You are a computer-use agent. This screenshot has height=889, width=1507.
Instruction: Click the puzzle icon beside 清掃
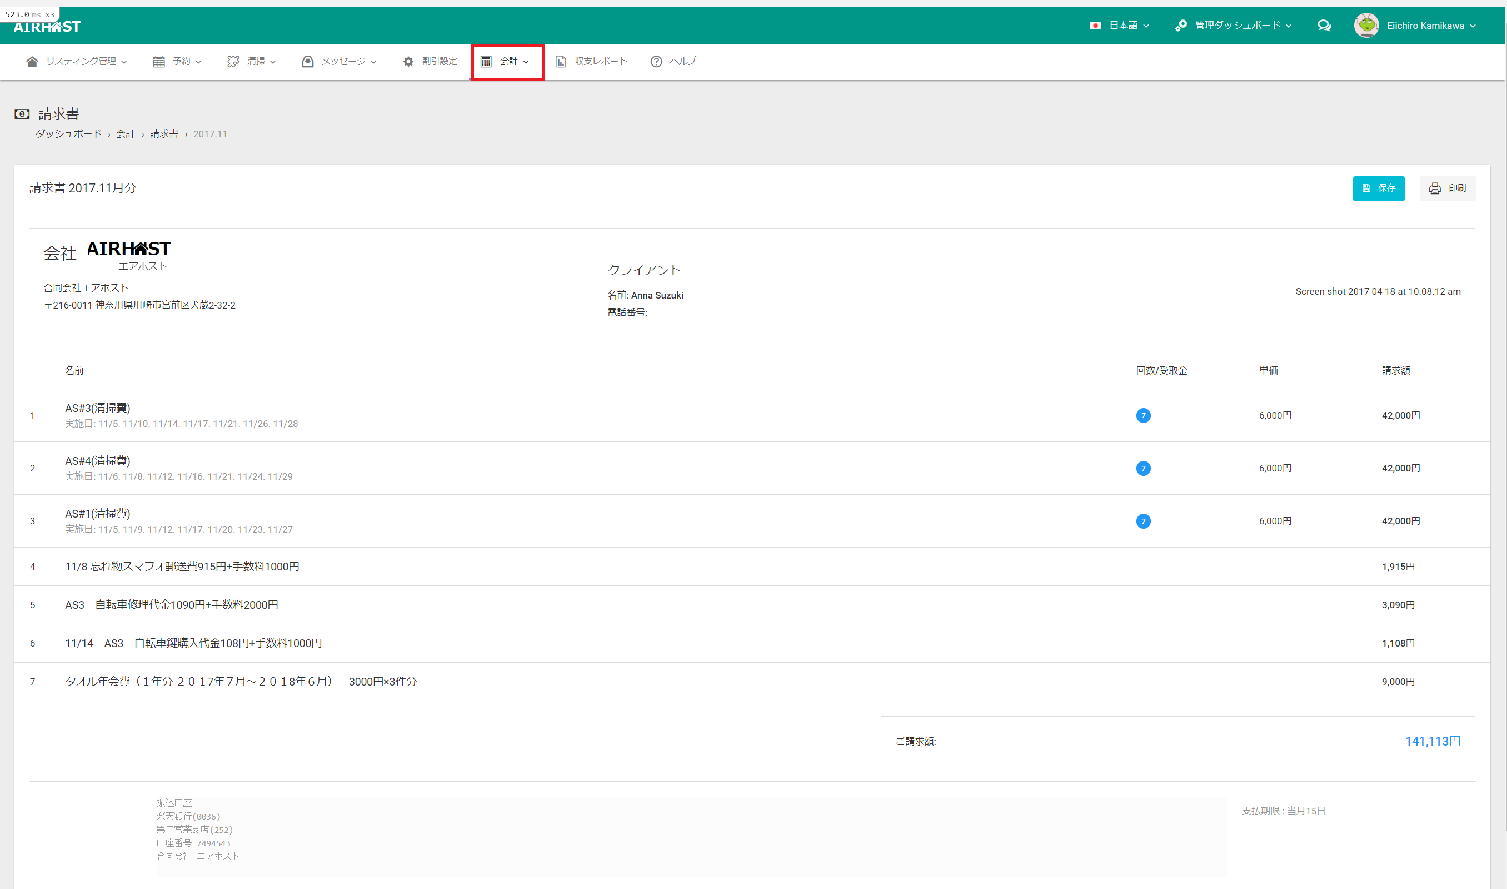coord(233,61)
